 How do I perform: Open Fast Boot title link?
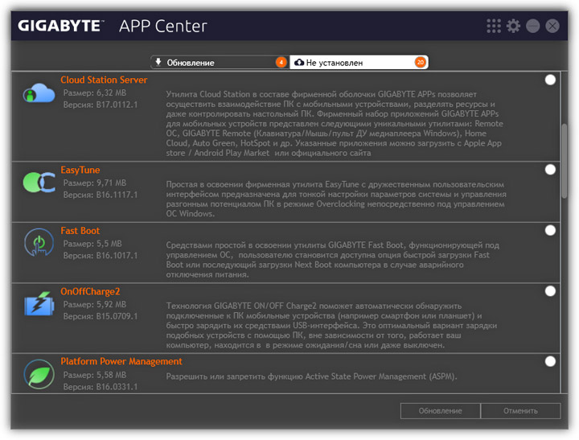[x=80, y=231]
